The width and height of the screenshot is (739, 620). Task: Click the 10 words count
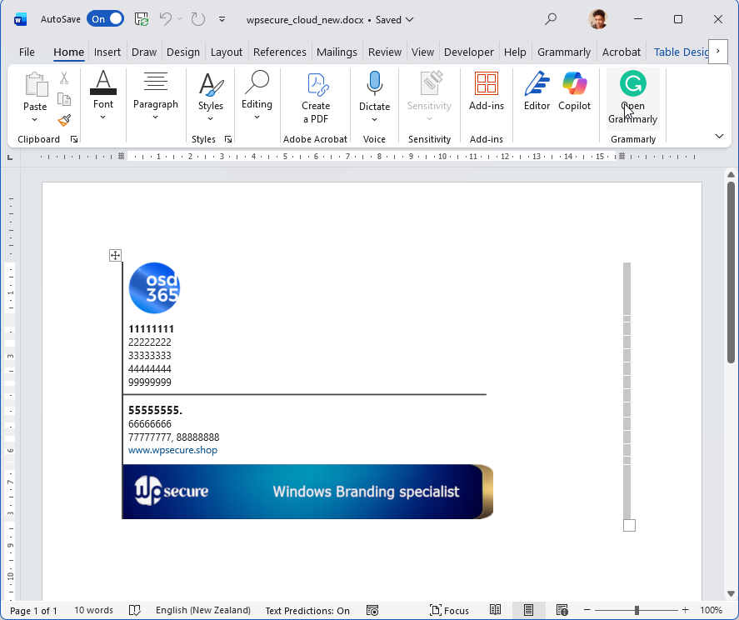click(x=93, y=610)
